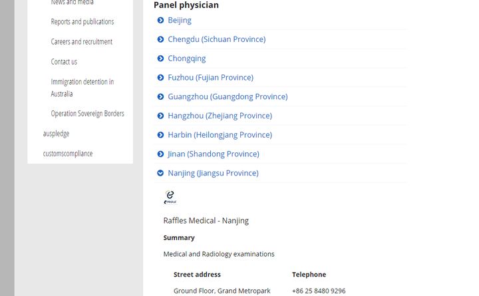
Task: Open Reports and publications sidebar item
Action: pyautogui.click(x=82, y=22)
